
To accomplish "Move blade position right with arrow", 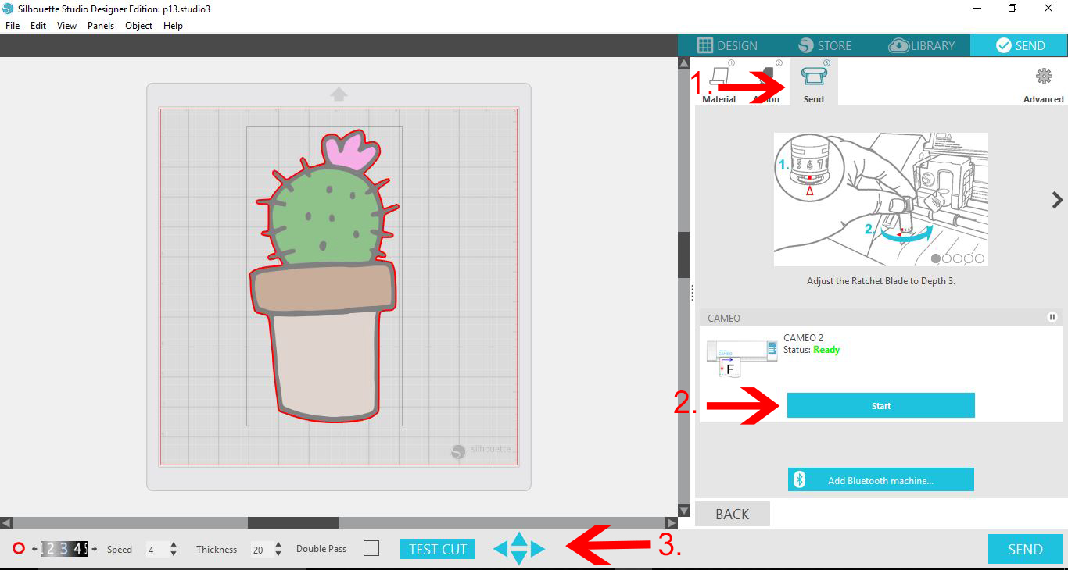I will pyautogui.click(x=538, y=549).
